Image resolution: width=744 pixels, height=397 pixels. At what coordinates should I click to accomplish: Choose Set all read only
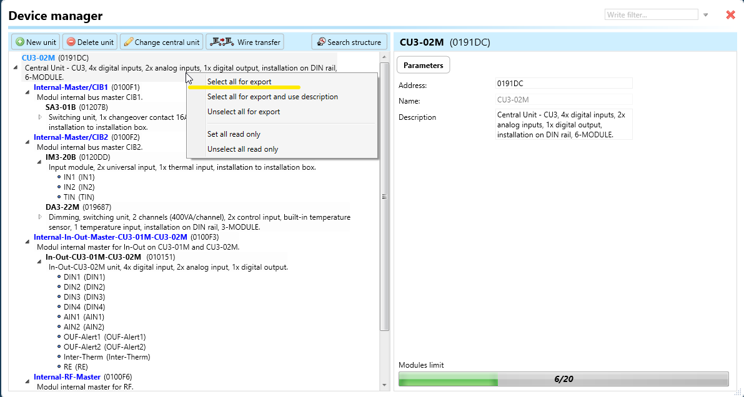click(234, 134)
